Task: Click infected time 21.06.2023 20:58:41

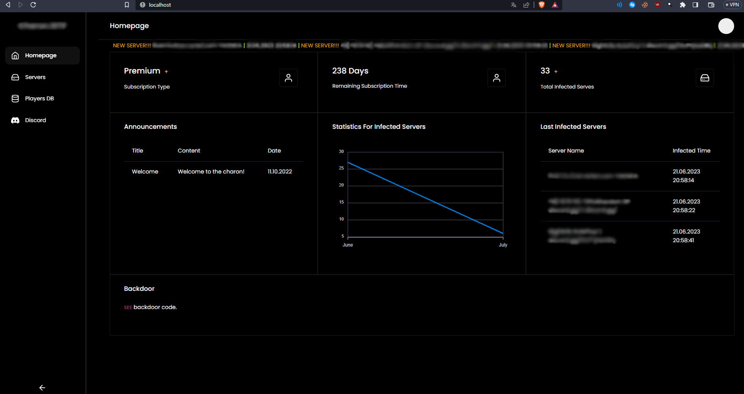Action: [686, 236]
